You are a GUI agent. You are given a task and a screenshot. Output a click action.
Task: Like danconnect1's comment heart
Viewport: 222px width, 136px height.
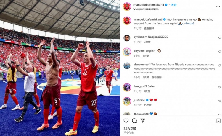click(x=220, y=65)
